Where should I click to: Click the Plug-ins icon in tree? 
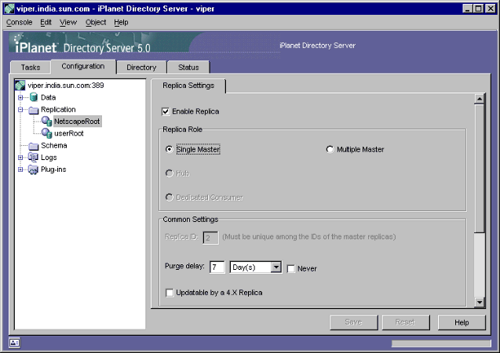click(33, 169)
